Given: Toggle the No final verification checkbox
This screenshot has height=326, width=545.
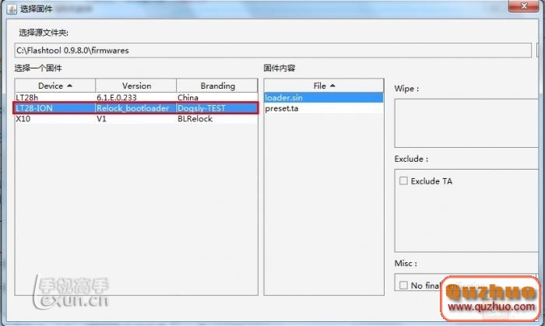Looking at the screenshot, I should (x=403, y=286).
